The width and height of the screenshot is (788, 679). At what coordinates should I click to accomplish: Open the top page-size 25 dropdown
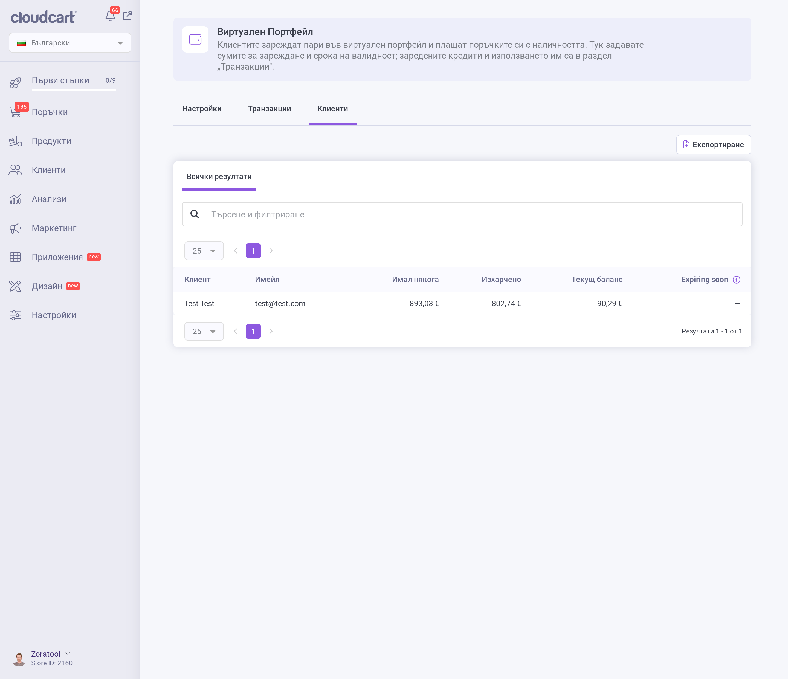pyautogui.click(x=204, y=251)
